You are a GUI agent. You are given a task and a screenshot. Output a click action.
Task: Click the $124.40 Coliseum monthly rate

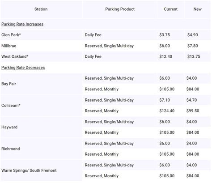click(167, 111)
